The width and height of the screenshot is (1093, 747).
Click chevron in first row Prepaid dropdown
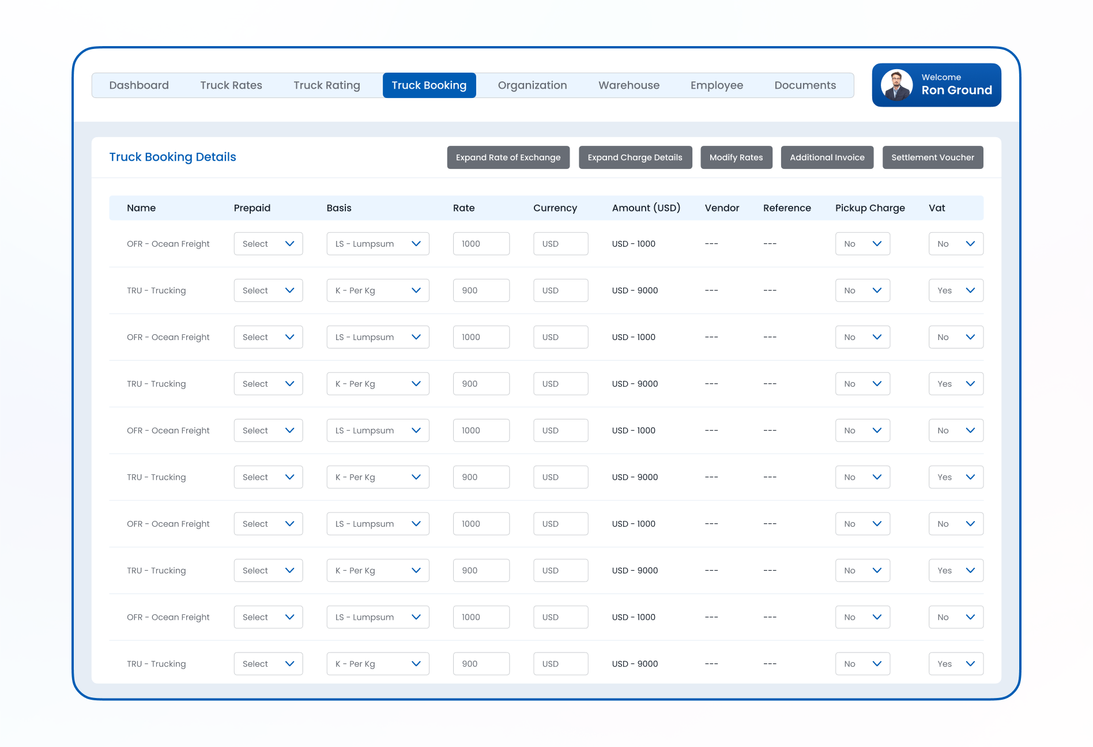pos(289,244)
